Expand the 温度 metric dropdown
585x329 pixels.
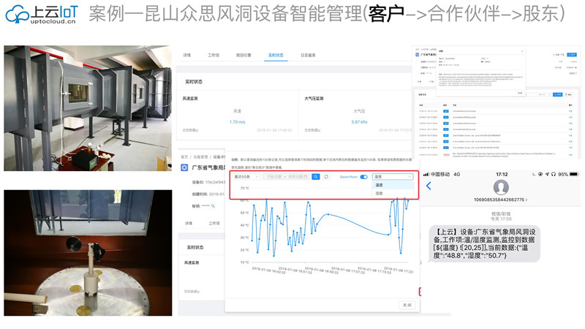(x=393, y=177)
